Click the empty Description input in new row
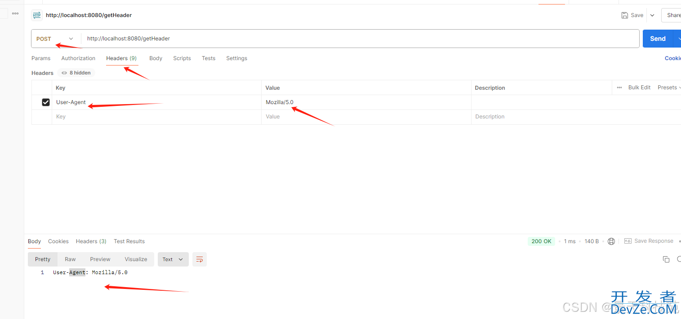This screenshot has width=681, height=319. pos(576,117)
